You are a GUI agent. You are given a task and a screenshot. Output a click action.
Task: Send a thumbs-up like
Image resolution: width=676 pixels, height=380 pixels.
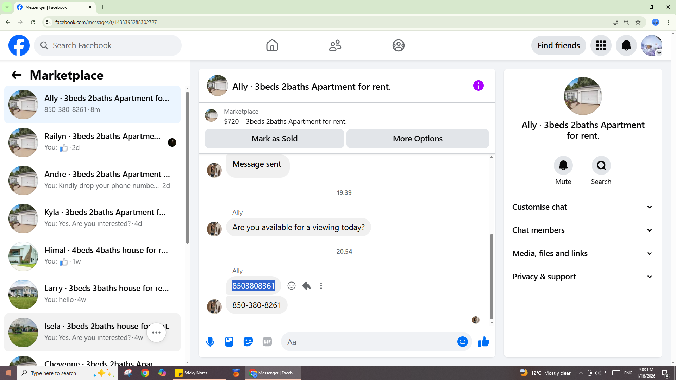[x=483, y=342]
